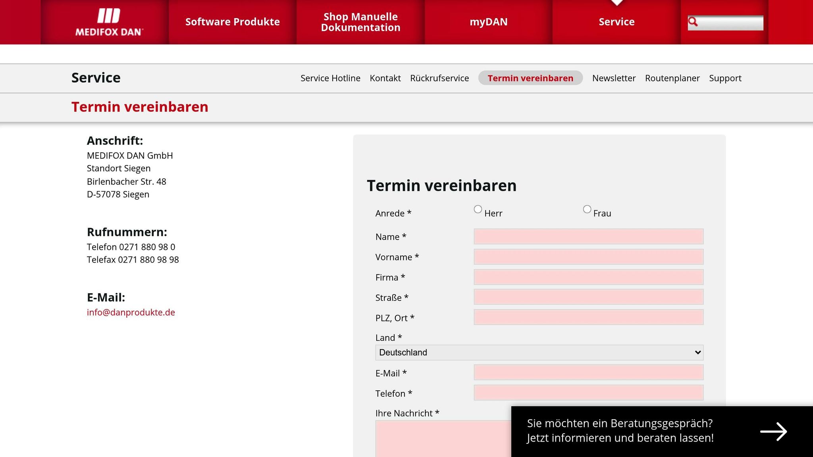Click the info@danprodukte.de email link
The width and height of the screenshot is (813, 457).
(x=131, y=312)
